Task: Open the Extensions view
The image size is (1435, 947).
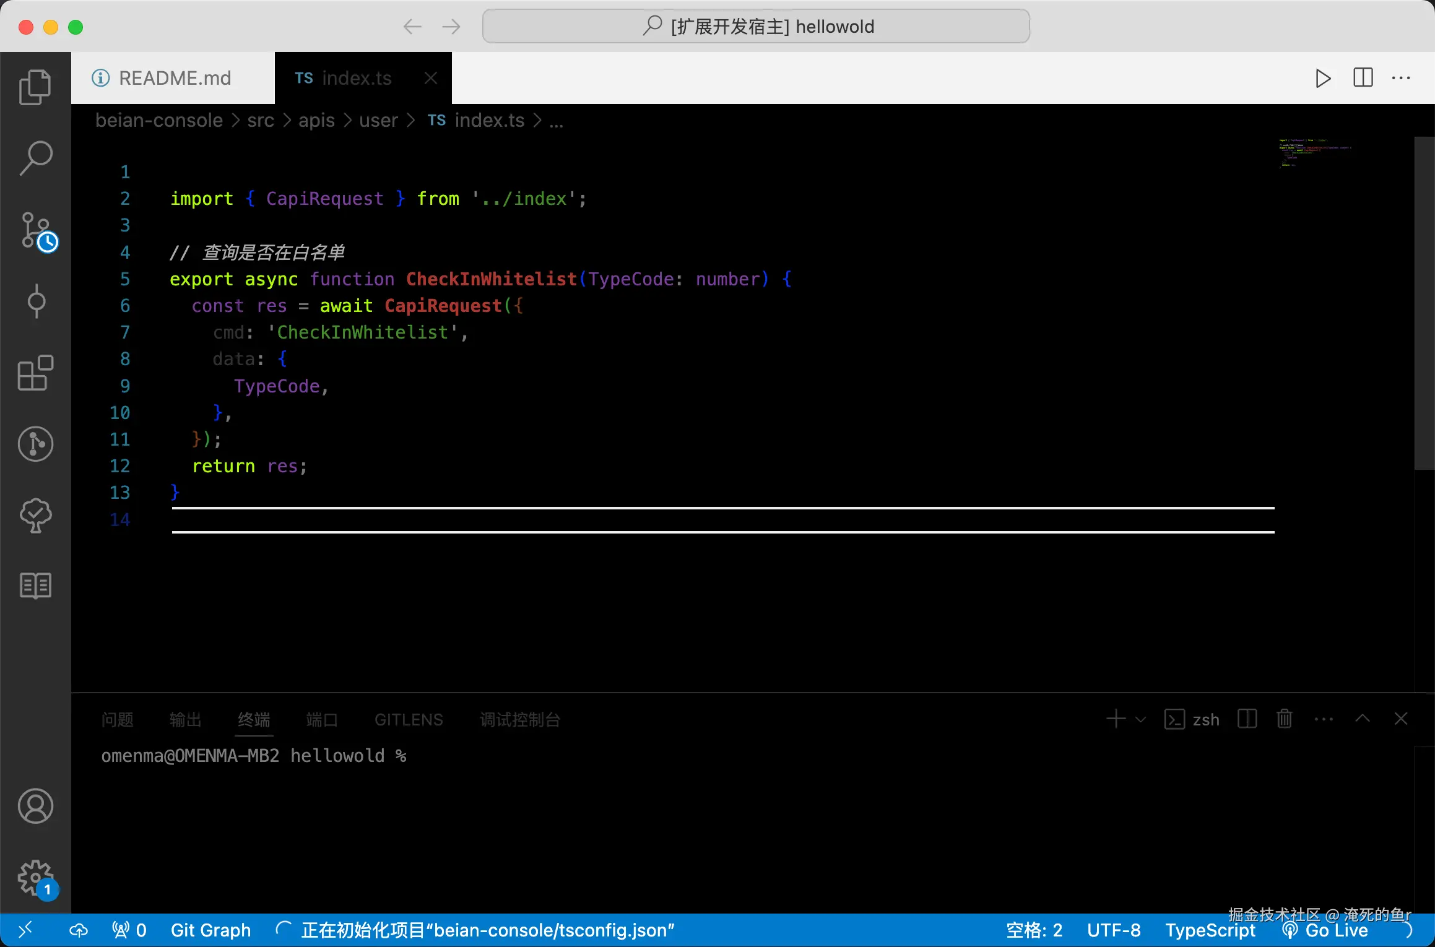Action: (35, 373)
